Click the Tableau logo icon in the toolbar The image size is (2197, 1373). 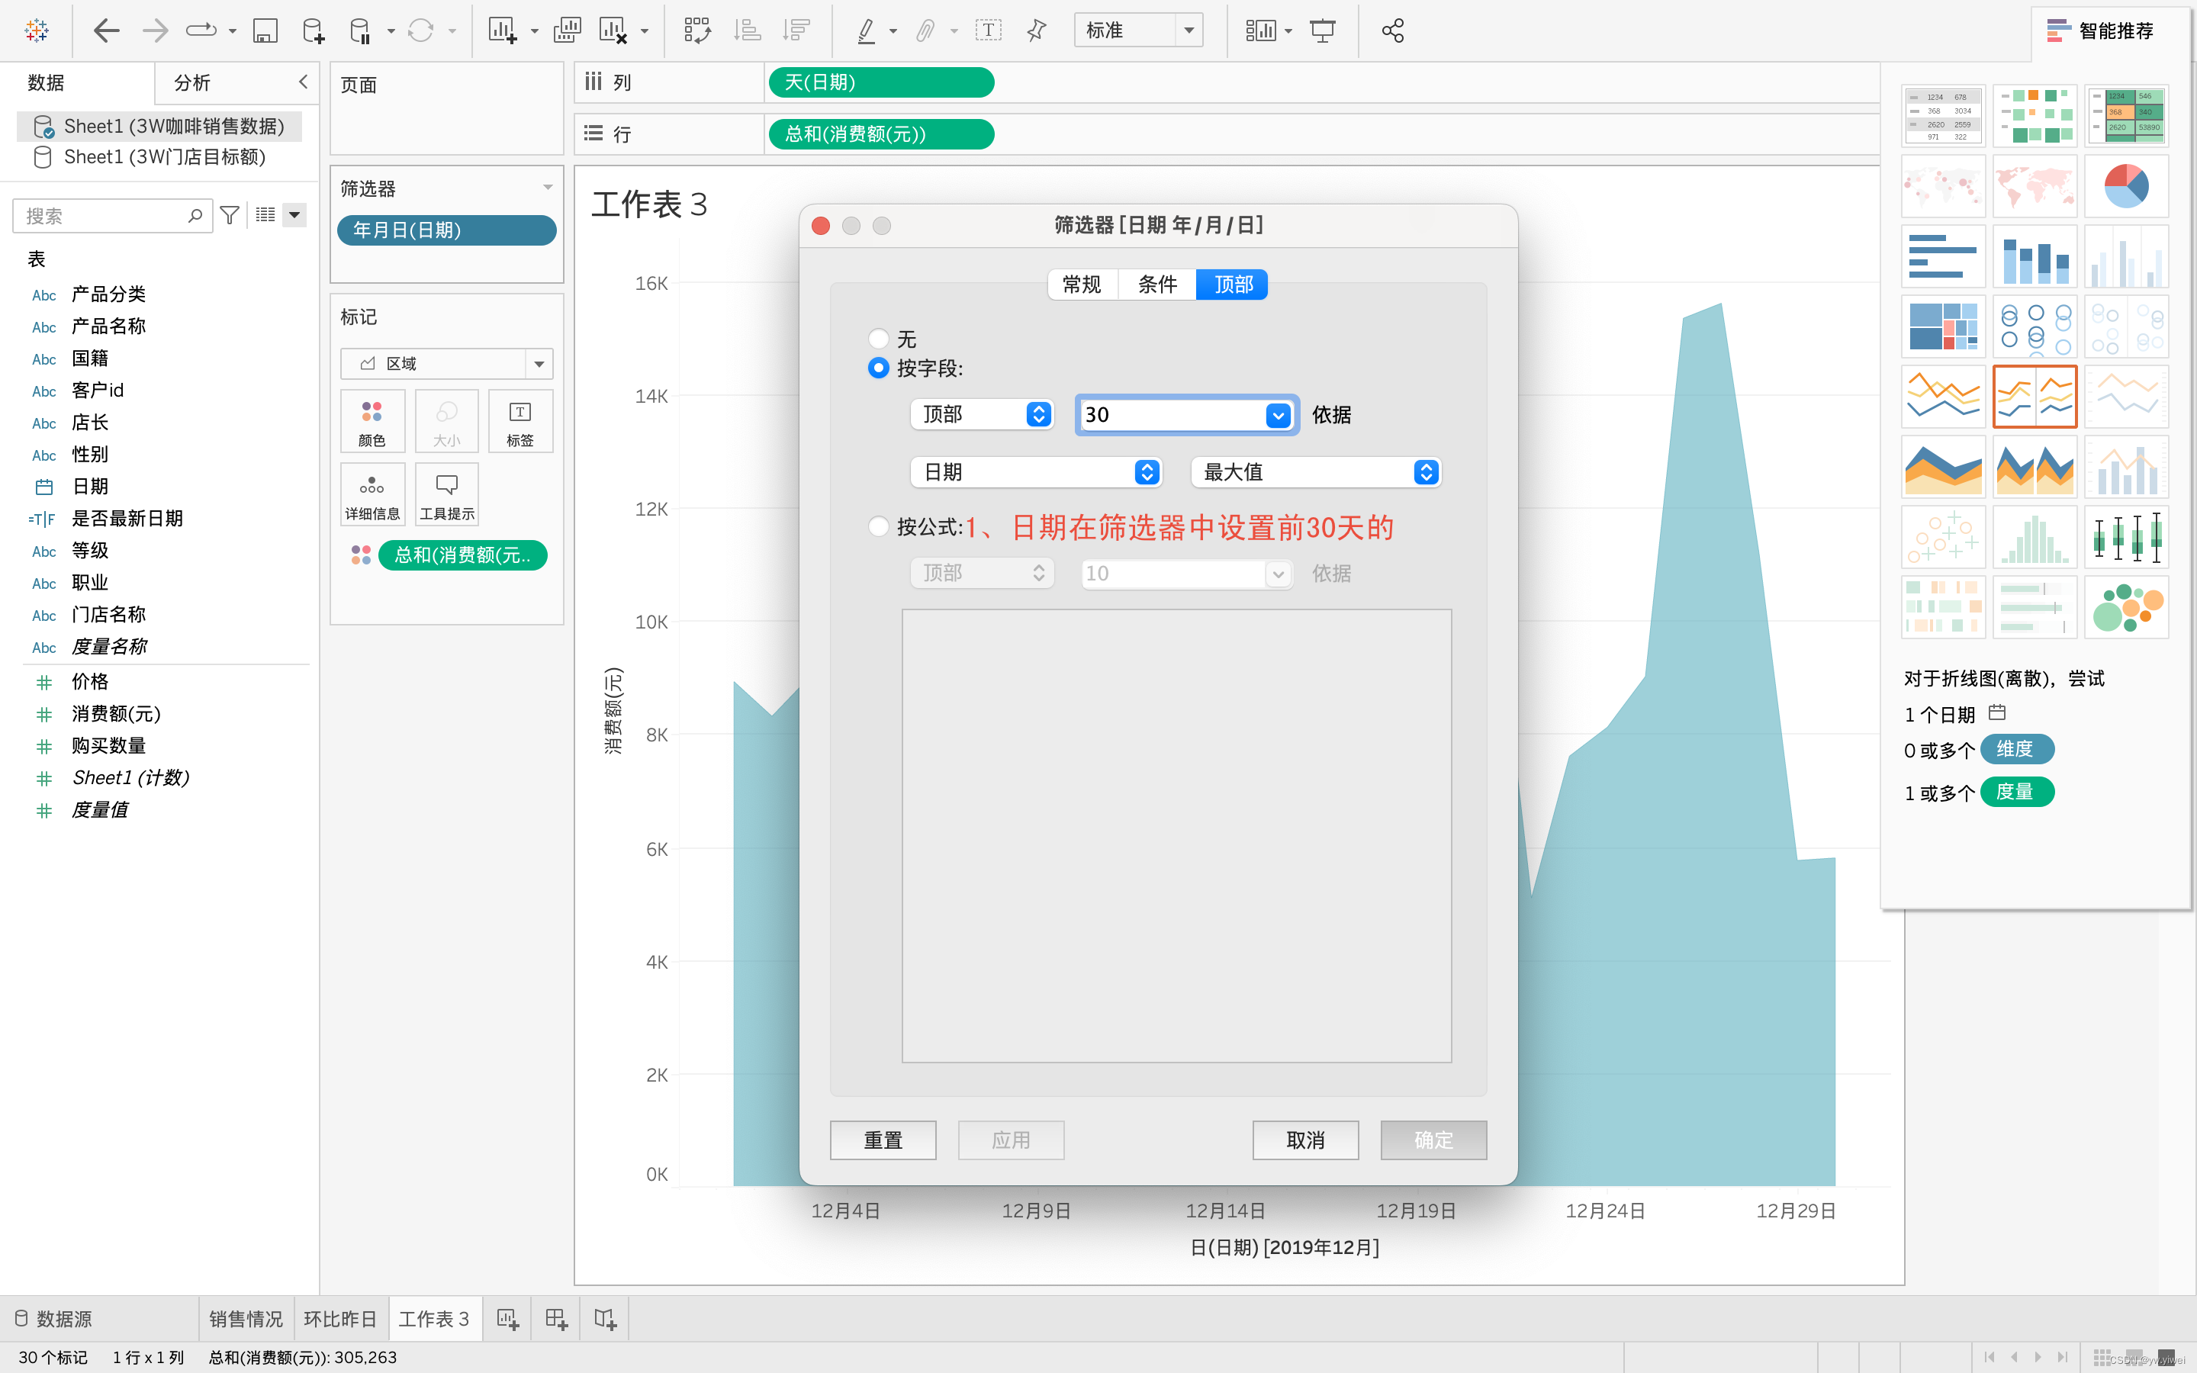pos(37,31)
